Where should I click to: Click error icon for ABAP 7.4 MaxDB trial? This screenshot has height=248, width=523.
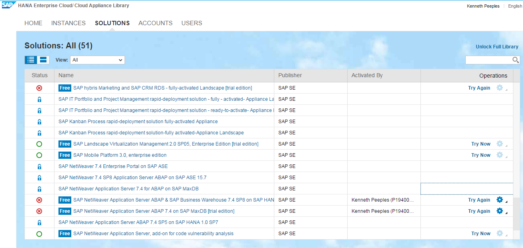pyautogui.click(x=39, y=211)
